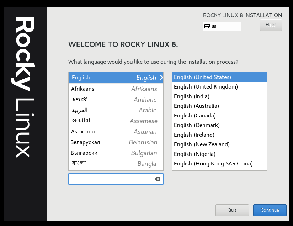The height and width of the screenshot is (226, 293).
Task: Choose English (Ireland) locale
Action: point(219,135)
